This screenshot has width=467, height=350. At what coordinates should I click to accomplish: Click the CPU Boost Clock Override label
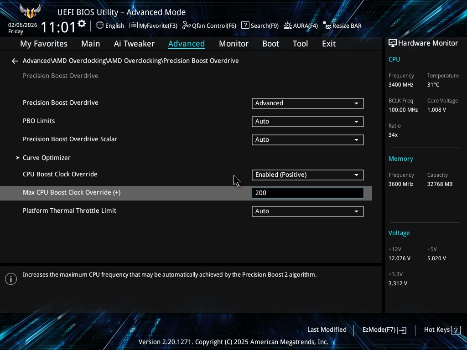[x=60, y=174]
